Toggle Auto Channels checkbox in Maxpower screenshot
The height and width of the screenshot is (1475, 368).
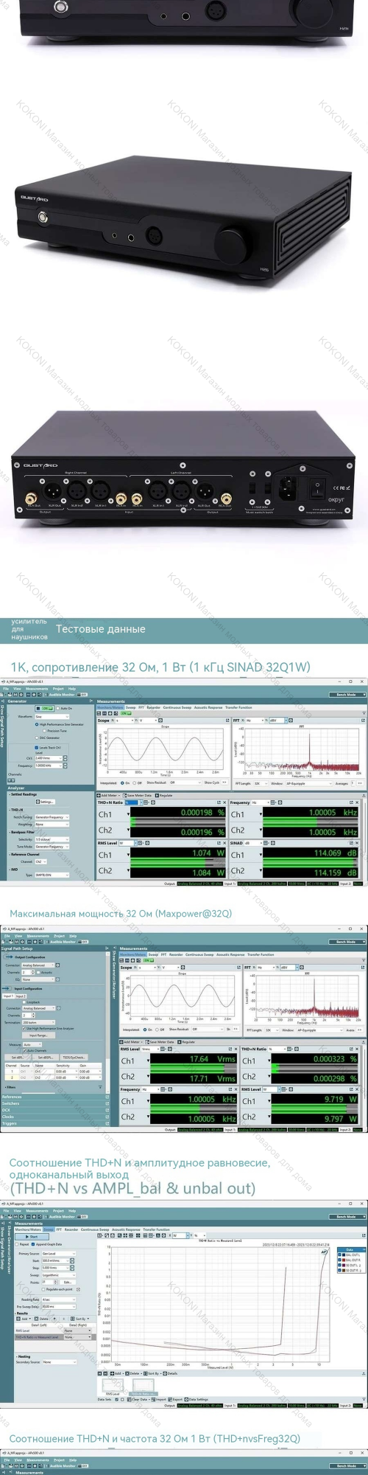coord(26,1050)
